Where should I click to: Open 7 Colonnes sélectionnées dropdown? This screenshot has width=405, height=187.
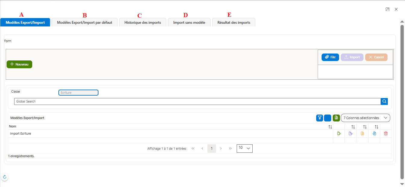(x=365, y=118)
